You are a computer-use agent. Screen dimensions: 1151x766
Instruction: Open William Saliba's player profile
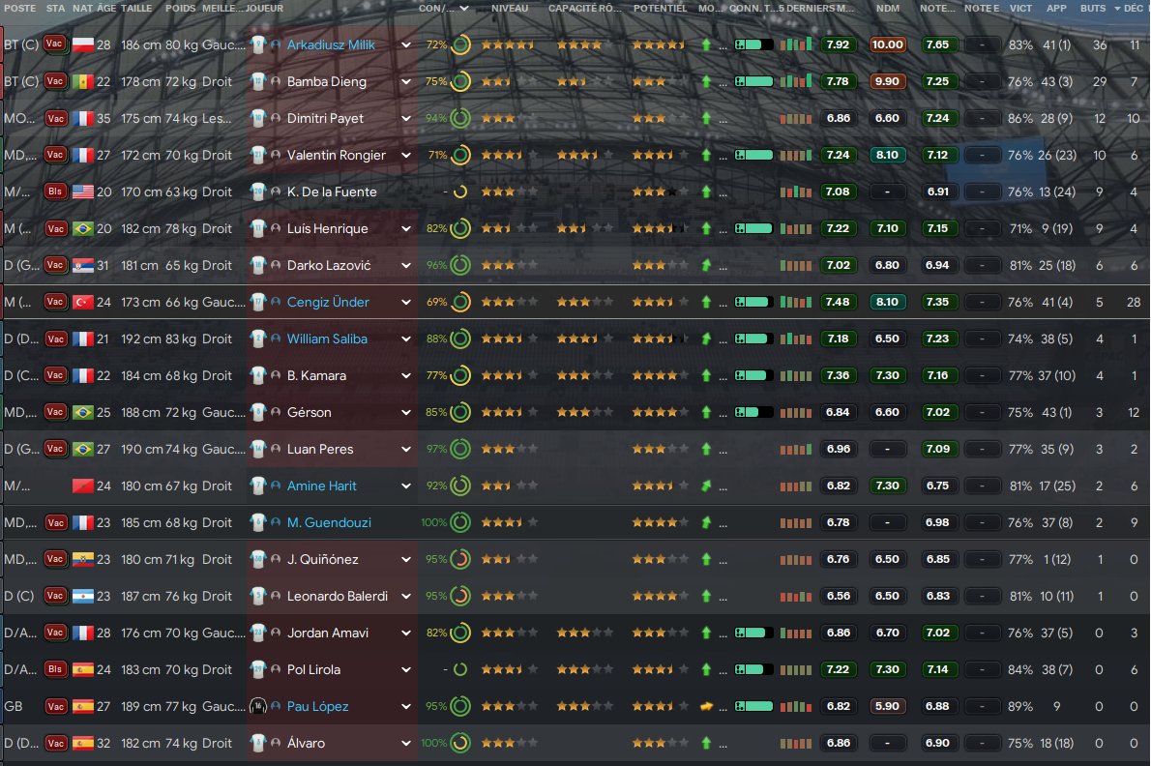click(327, 339)
